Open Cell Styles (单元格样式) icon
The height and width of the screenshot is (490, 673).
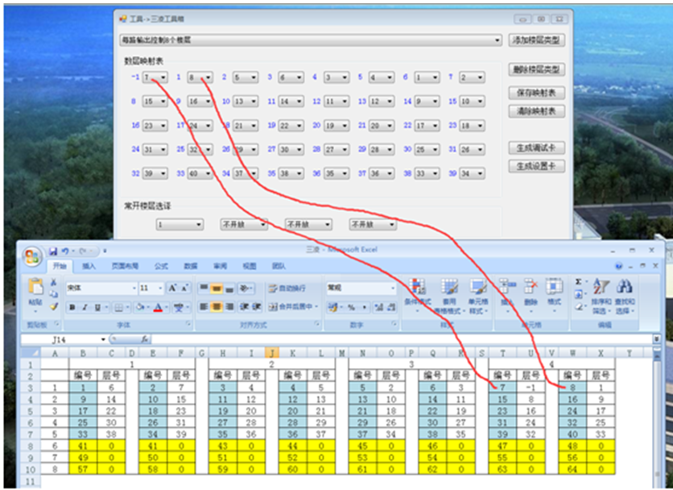point(477,287)
